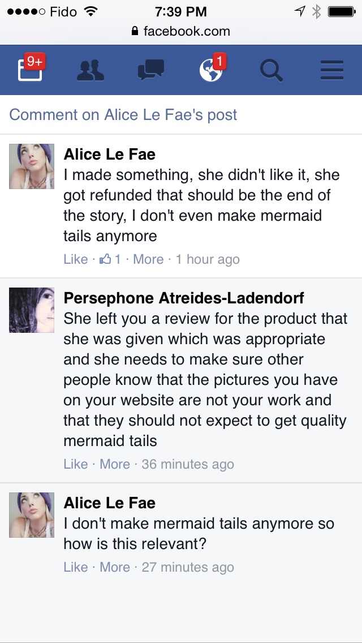Tap Persephone's profile picture thumbnail
Image resolution: width=362 pixels, height=643 pixels.
pyautogui.click(x=32, y=310)
